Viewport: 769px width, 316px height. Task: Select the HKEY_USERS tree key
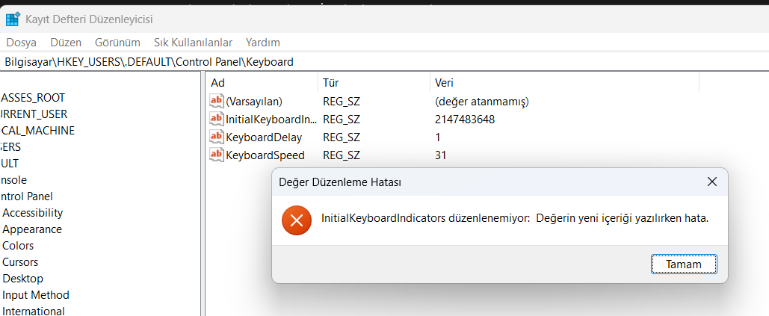pyautogui.click(x=10, y=147)
